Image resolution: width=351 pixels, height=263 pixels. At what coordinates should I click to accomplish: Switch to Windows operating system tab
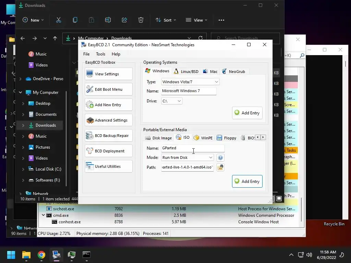[157, 71]
